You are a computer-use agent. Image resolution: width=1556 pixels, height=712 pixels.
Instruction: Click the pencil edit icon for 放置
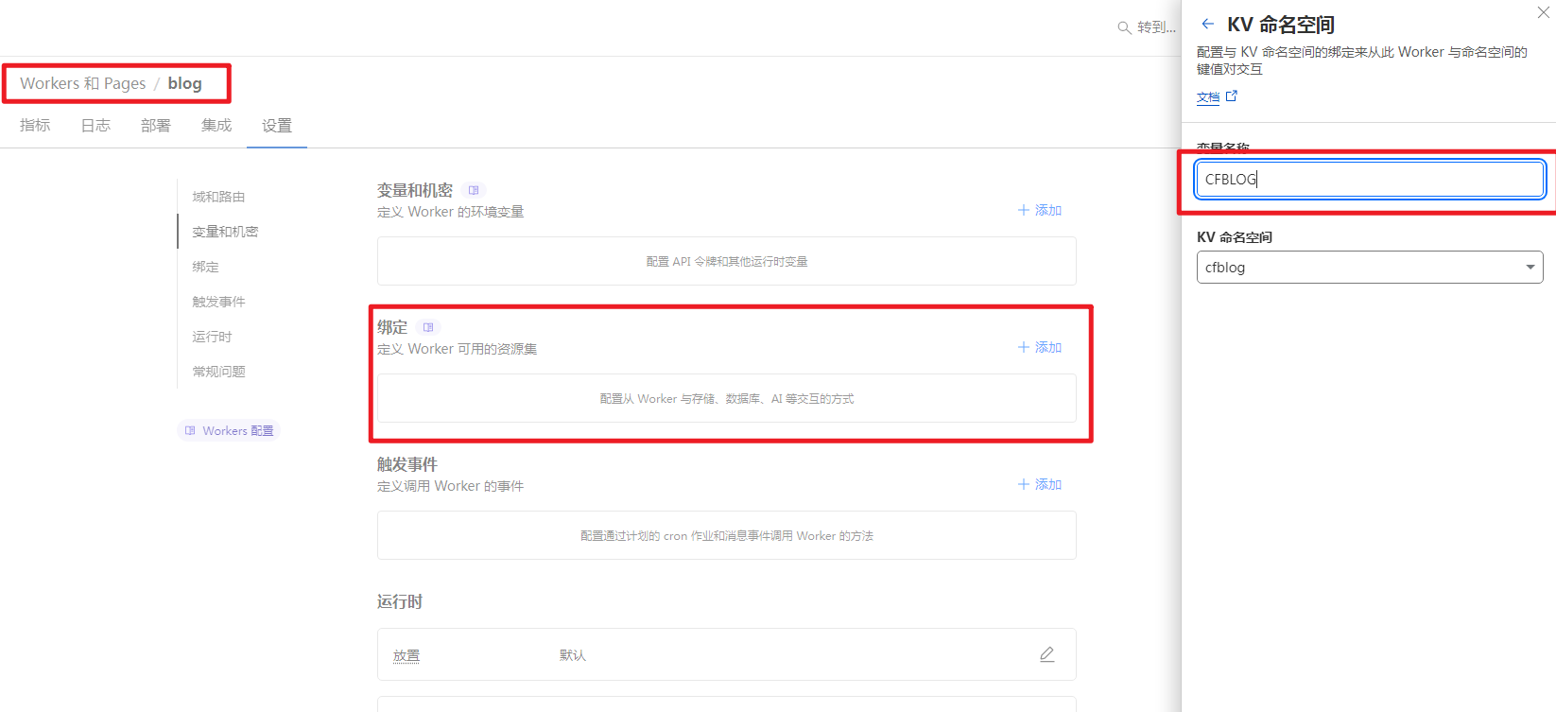(x=1046, y=654)
